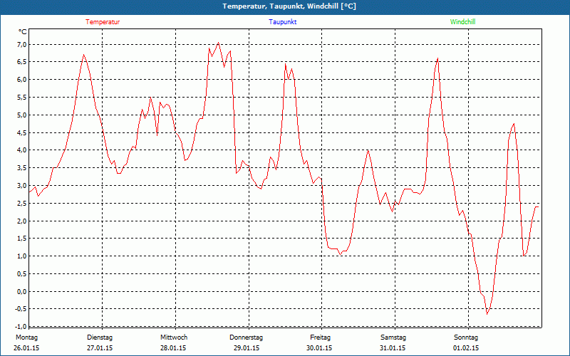Click the date 27.01.15
The image size is (570, 356).
pos(100,348)
